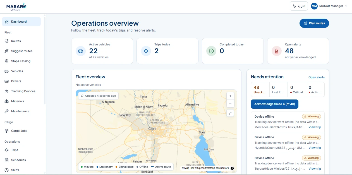Click the Completed today checkmark icon
The height and width of the screenshot is (175, 352).
pyautogui.click(x=211, y=51)
